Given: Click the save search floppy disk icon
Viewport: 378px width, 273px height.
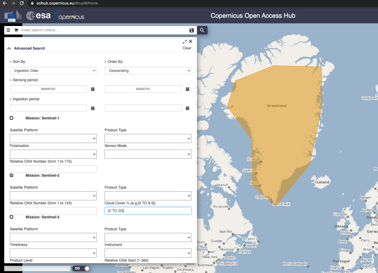Looking at the screenshot, I should click(x=192, y=30).
